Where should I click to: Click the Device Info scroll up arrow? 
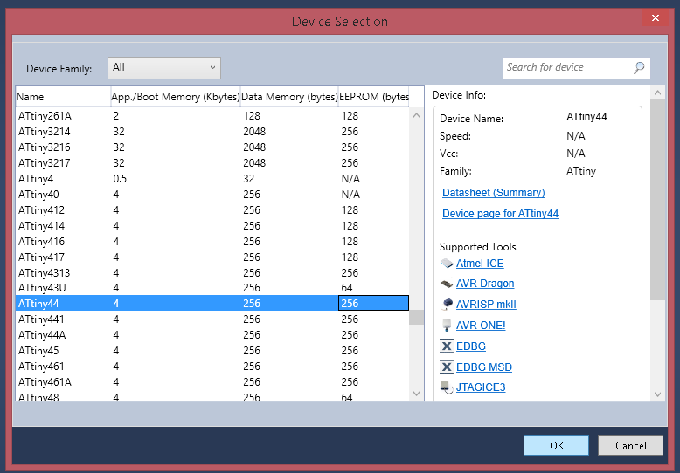657,92
